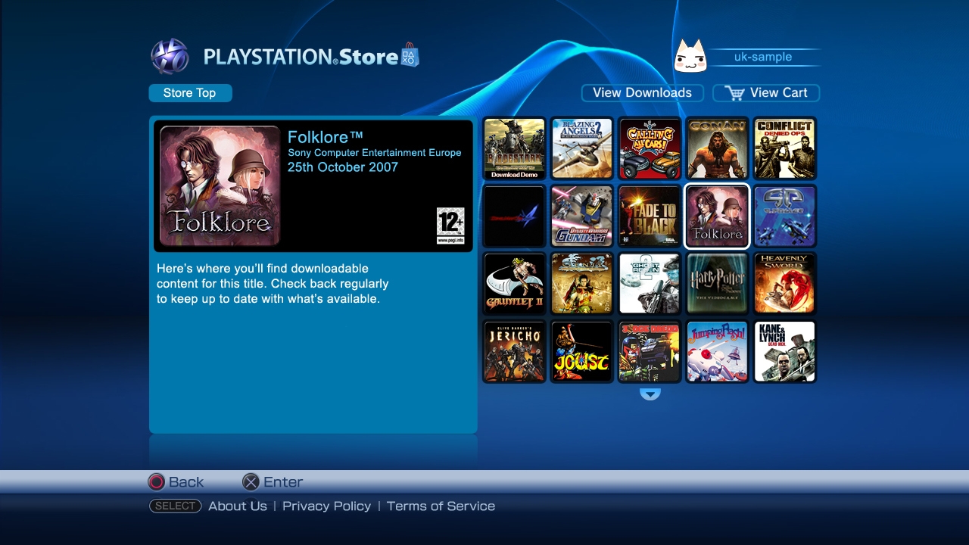Viewport: 969px width, 545px height.
Task: Open the Judge Dredd tile
Action: point(650,351)
